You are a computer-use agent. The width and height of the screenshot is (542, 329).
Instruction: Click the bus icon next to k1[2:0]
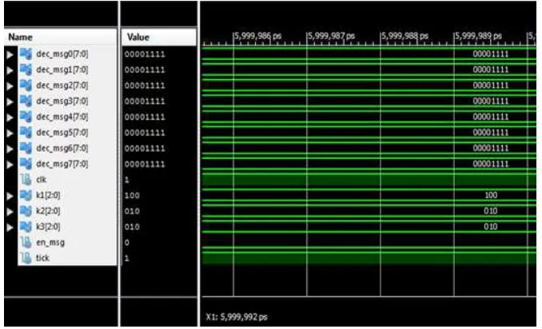(26, 195)
